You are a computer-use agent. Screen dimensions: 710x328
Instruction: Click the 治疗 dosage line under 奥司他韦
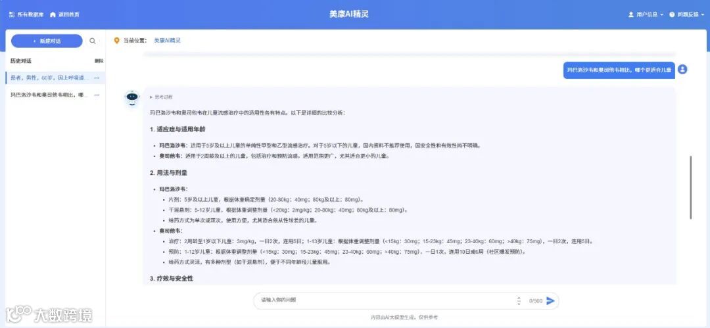(381, 241)
